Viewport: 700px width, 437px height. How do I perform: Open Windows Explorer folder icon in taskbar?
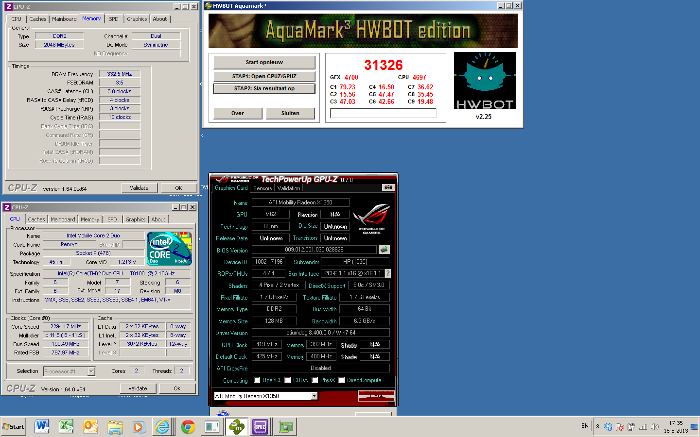(115, 427)
